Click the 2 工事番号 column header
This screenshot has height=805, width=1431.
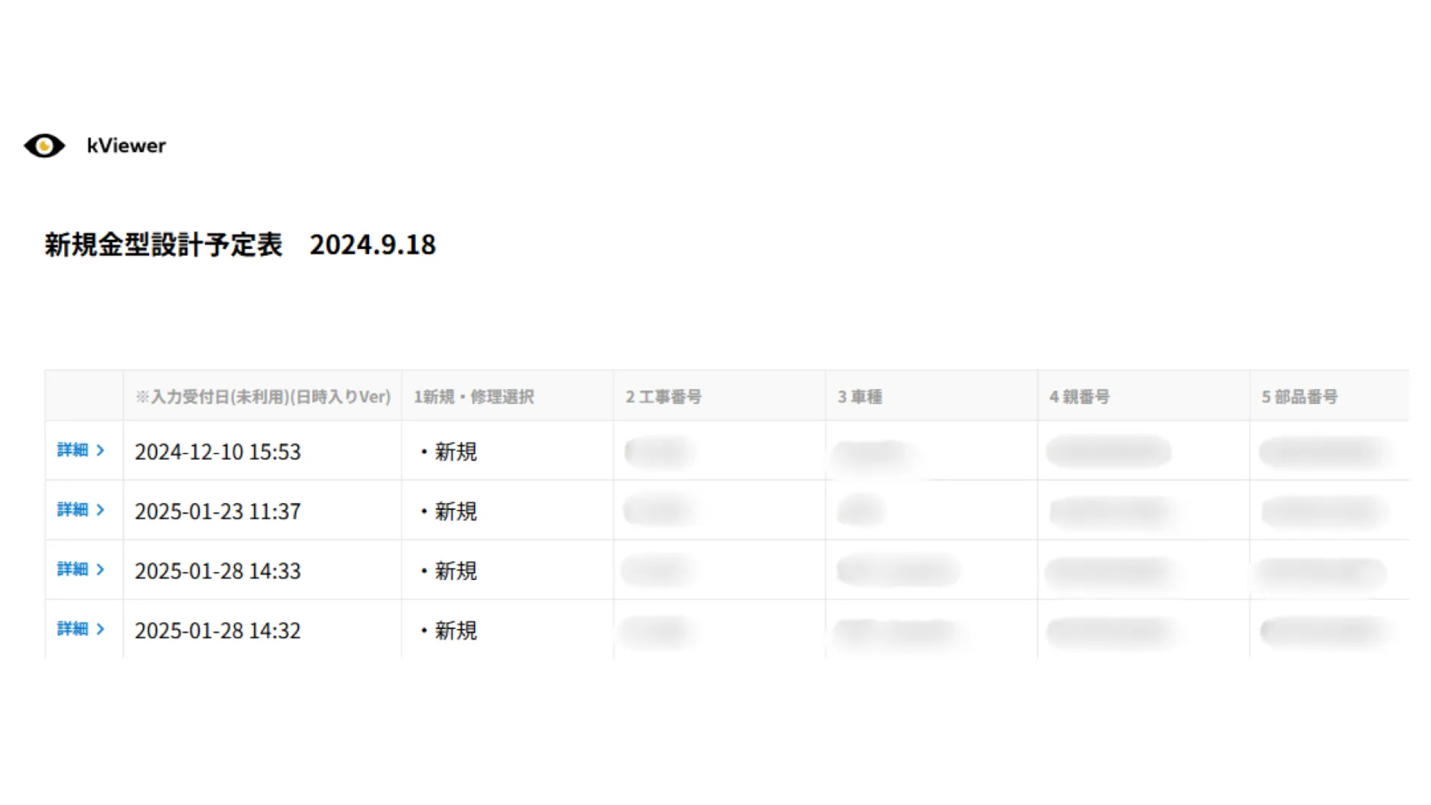click(663, 397)
